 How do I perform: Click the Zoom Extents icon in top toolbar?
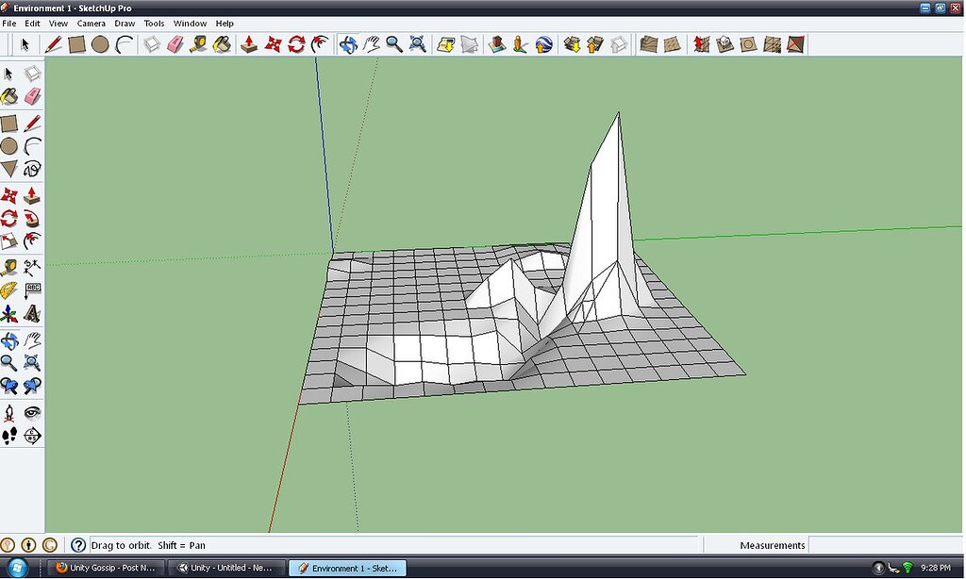(417, 44)
